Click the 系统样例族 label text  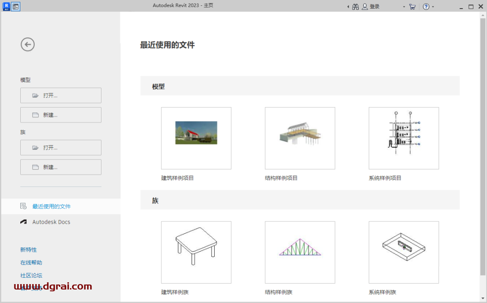click(x=382, y=293)
